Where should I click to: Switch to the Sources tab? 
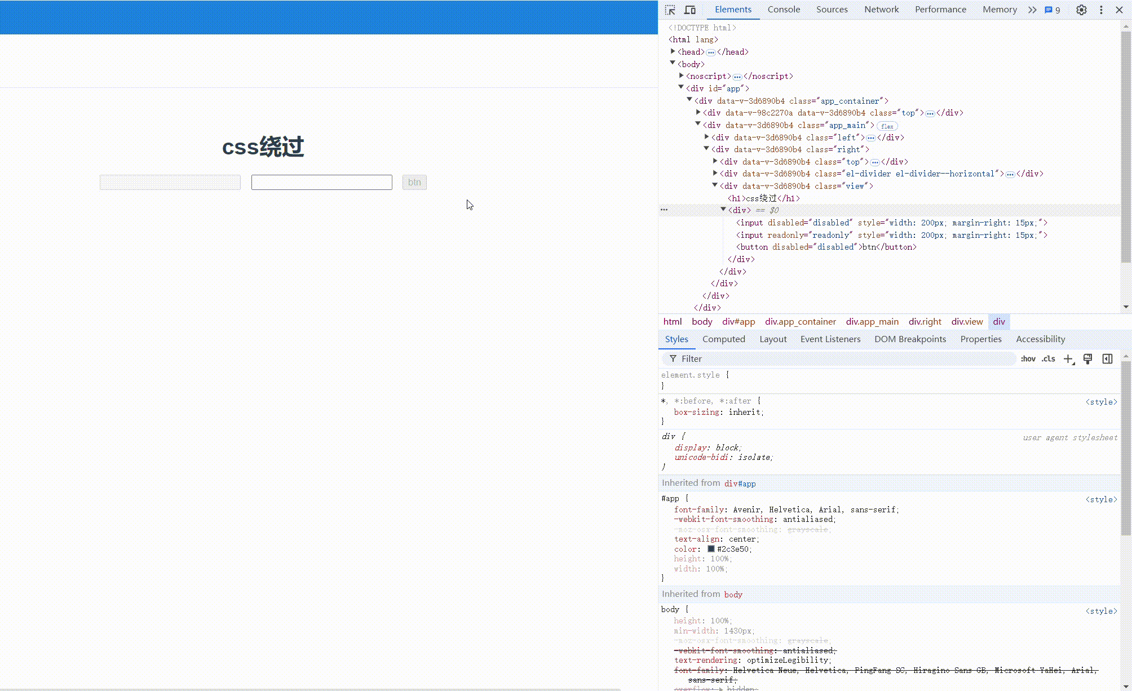point(832,10)
